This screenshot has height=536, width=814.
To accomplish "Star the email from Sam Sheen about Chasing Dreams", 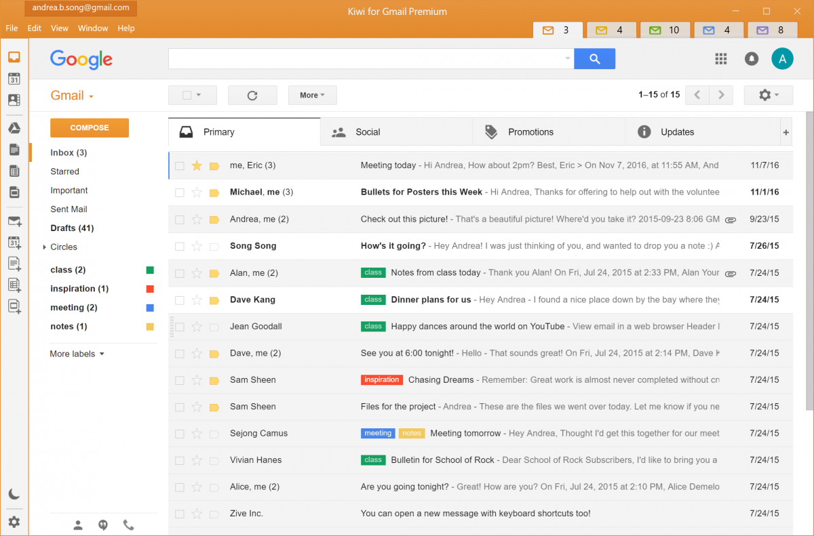I will [196, 379].
